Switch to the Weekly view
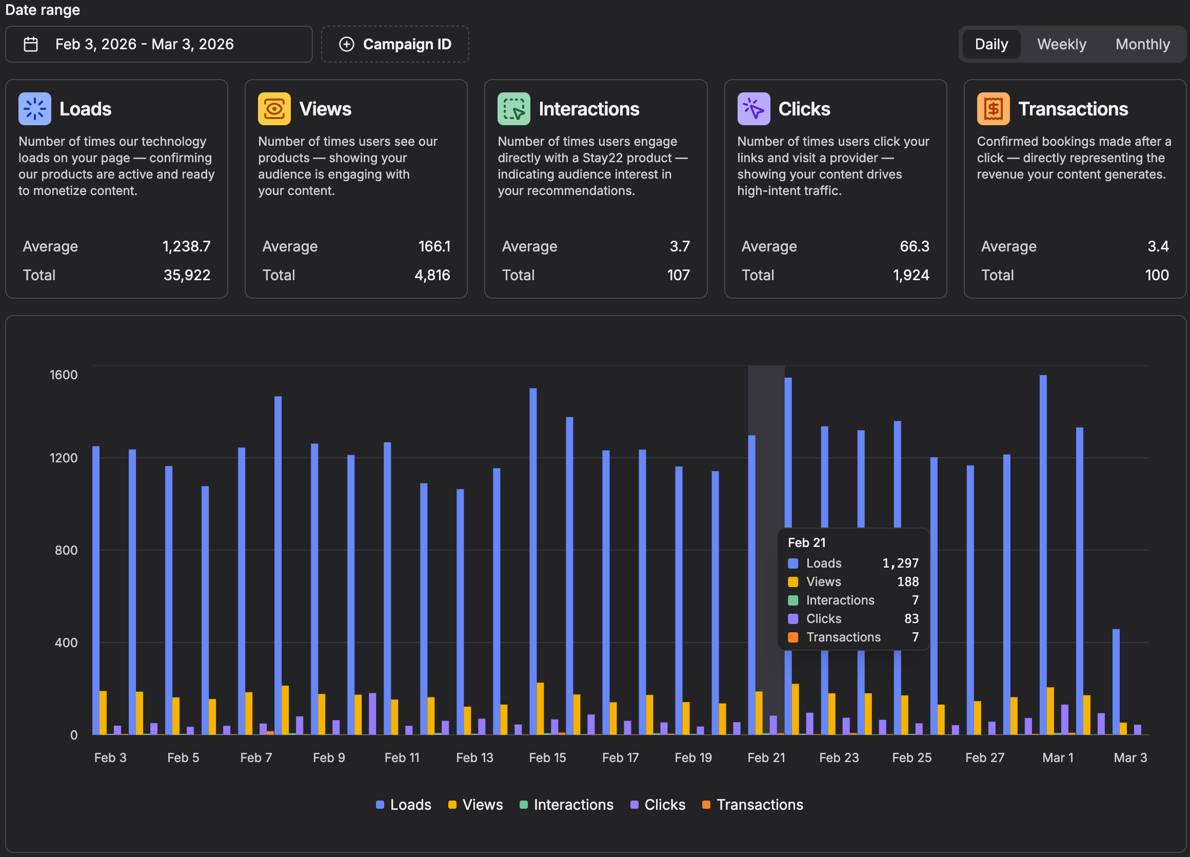Viewport: 1190px width, 857px height. pyautogui.click(x=1061, y=44)
